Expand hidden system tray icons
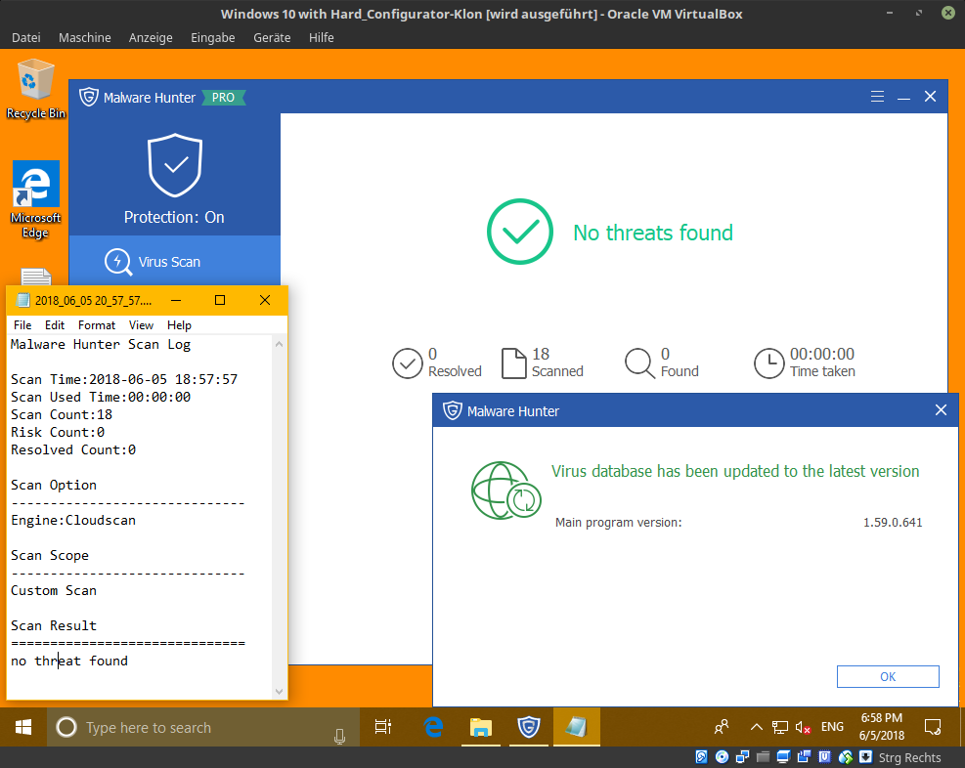 [757, 727]
